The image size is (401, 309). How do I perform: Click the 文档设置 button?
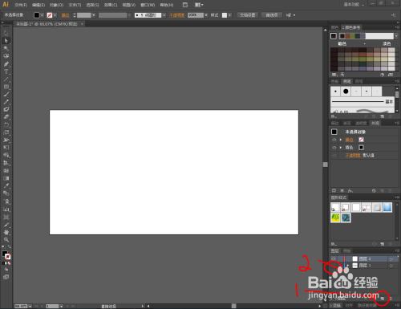point(248,15)
